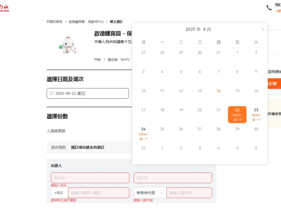Click the 入場換票證 ticket label
Viewport: 281px width, 211px height.
point(56,131)
